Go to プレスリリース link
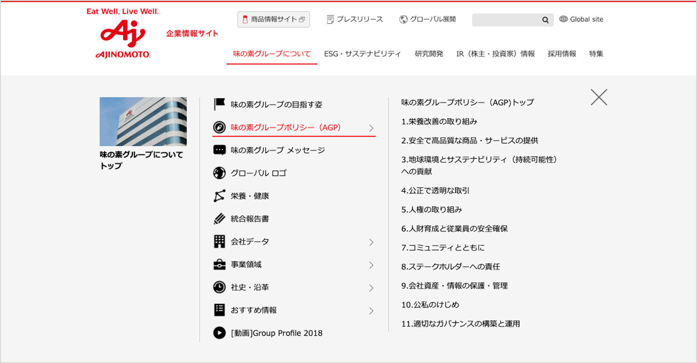The width and height of the screenshot is (697, 363). (355, 19)
